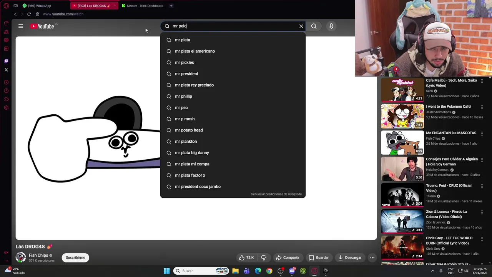Choose suggestion 'mr plata big danny'
This screenshot has width=492, height=277.
pyautogui.click(x=233, y=153)
